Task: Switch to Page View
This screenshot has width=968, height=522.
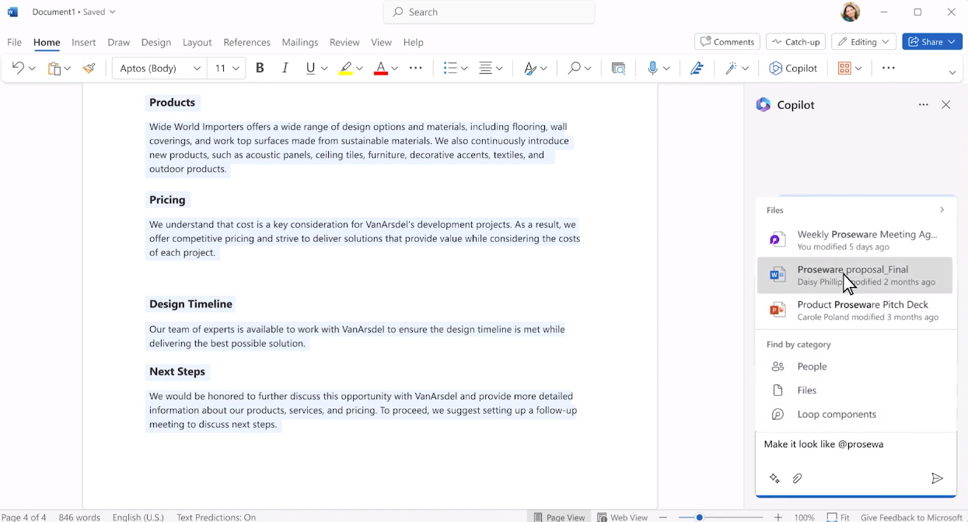Action: (x=560, y=517)
